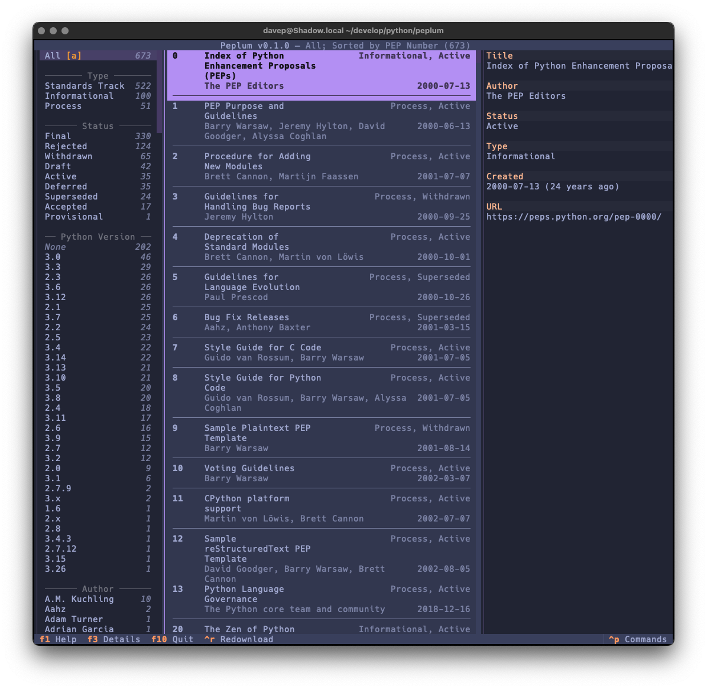
Task: Select the All filter in sidebar
Action: click(98, 56)
